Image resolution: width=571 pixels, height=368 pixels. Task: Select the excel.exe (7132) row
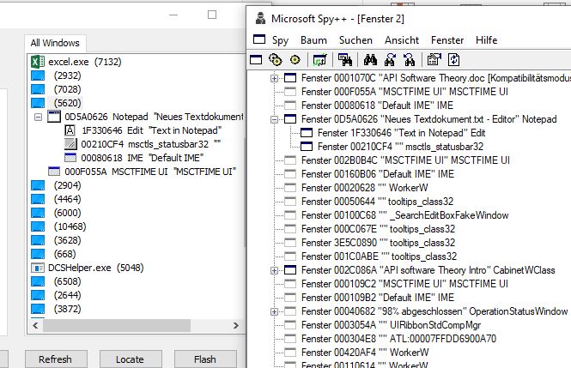(x=84, y=62)
